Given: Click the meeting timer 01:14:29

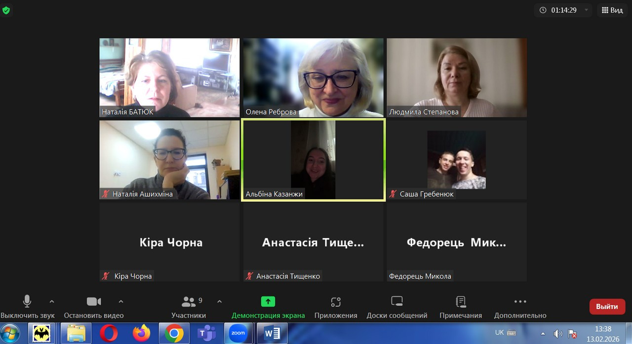Looking at the screenshot, I should 564,10.
